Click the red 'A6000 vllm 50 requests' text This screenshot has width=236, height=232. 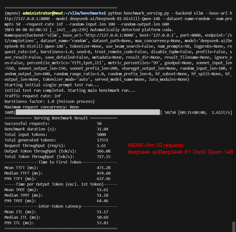click(x=155, y=145)
